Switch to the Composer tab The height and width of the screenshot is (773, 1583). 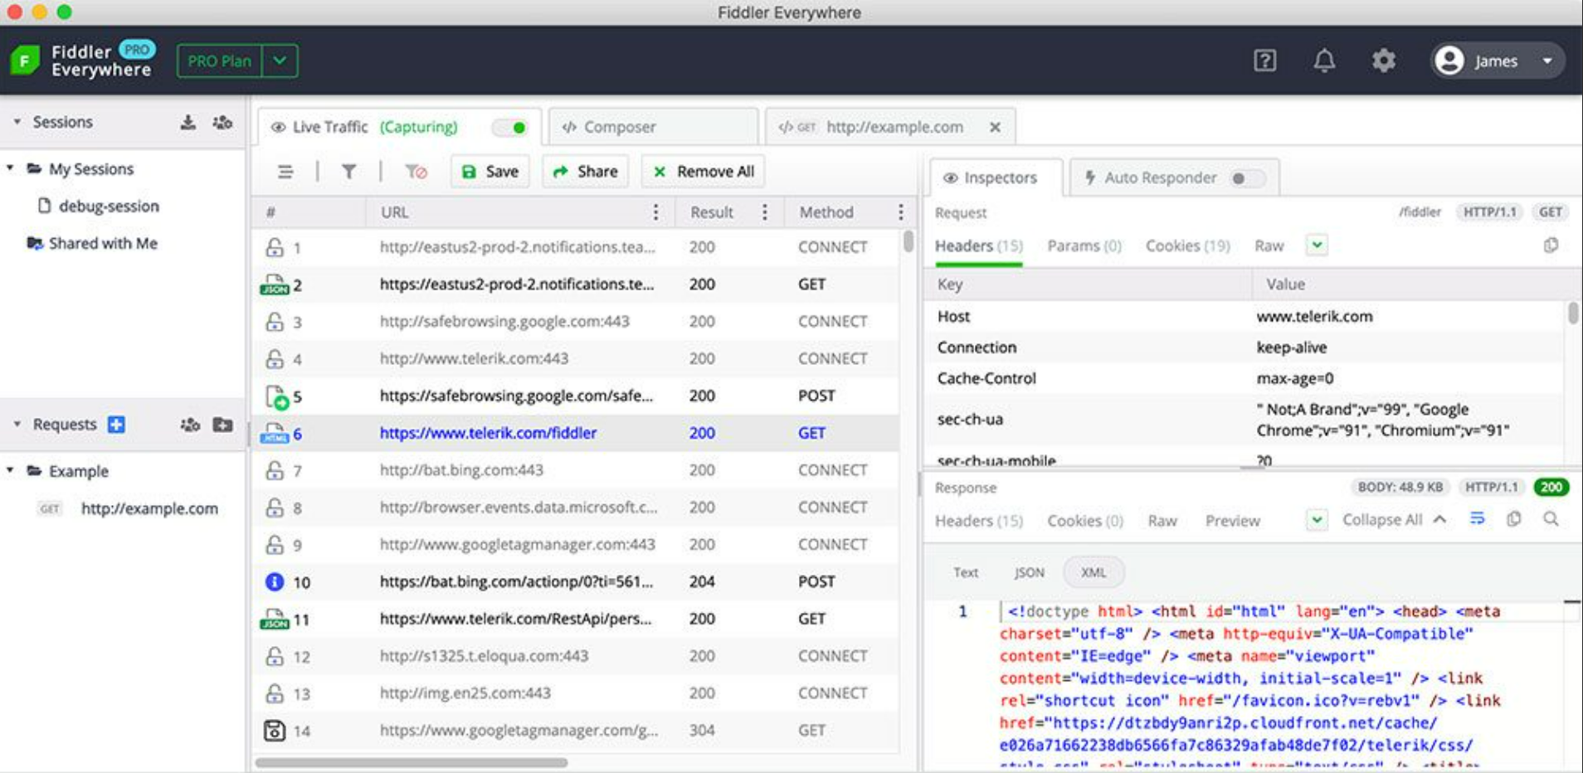653,127
